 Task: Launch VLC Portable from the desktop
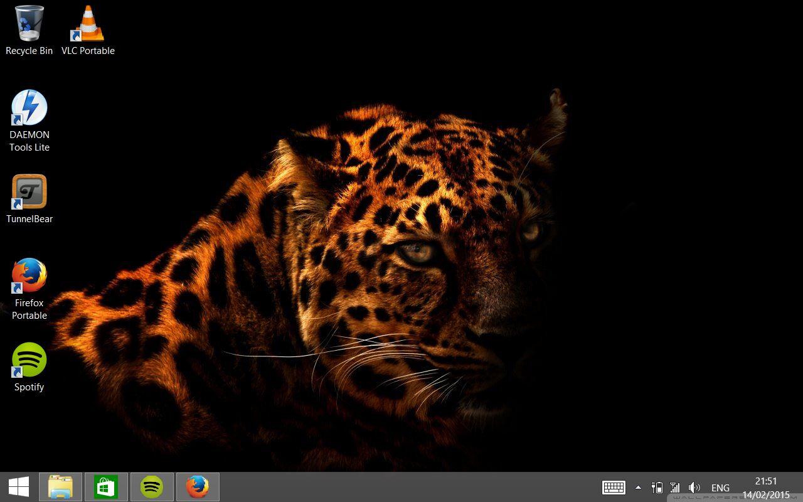[x=88, y=25]
